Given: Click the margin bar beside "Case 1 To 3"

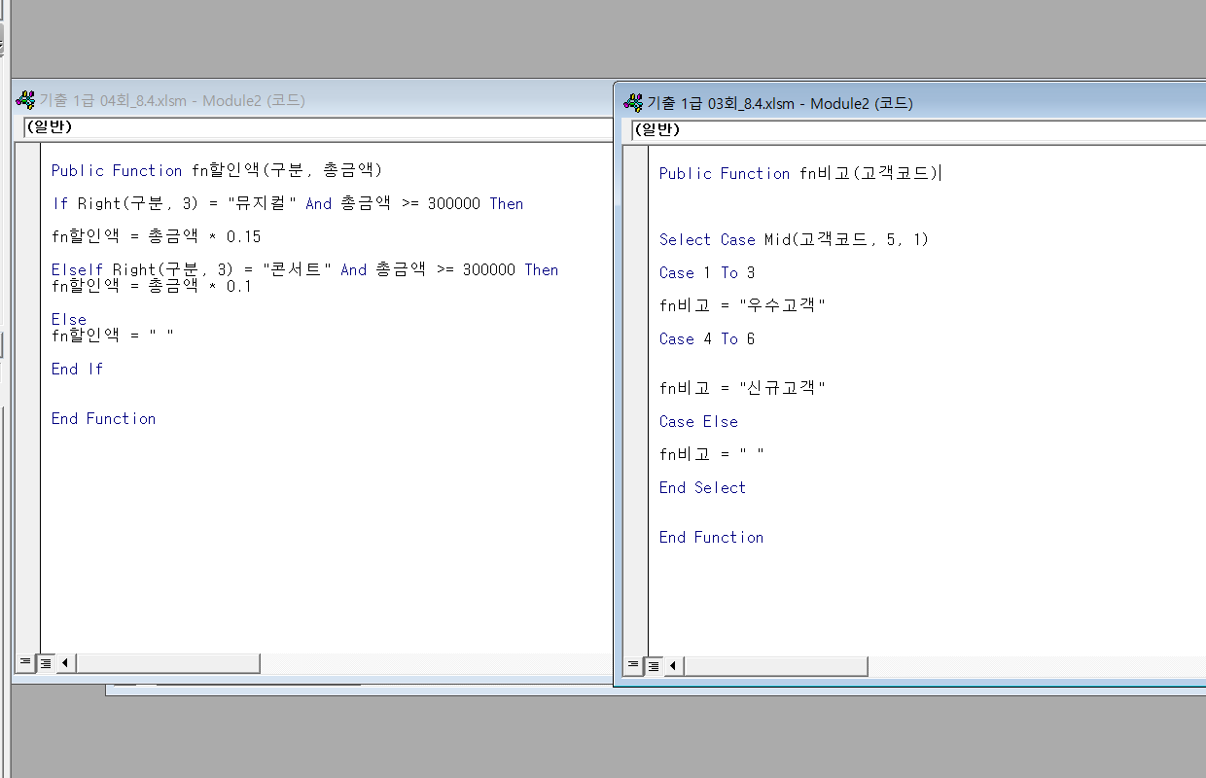Looking at the screenshot, I should coord(636,272).
